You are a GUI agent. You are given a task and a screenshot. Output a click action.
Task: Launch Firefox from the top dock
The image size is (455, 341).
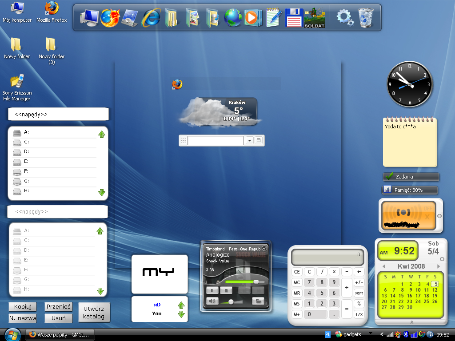coord(110,18)
